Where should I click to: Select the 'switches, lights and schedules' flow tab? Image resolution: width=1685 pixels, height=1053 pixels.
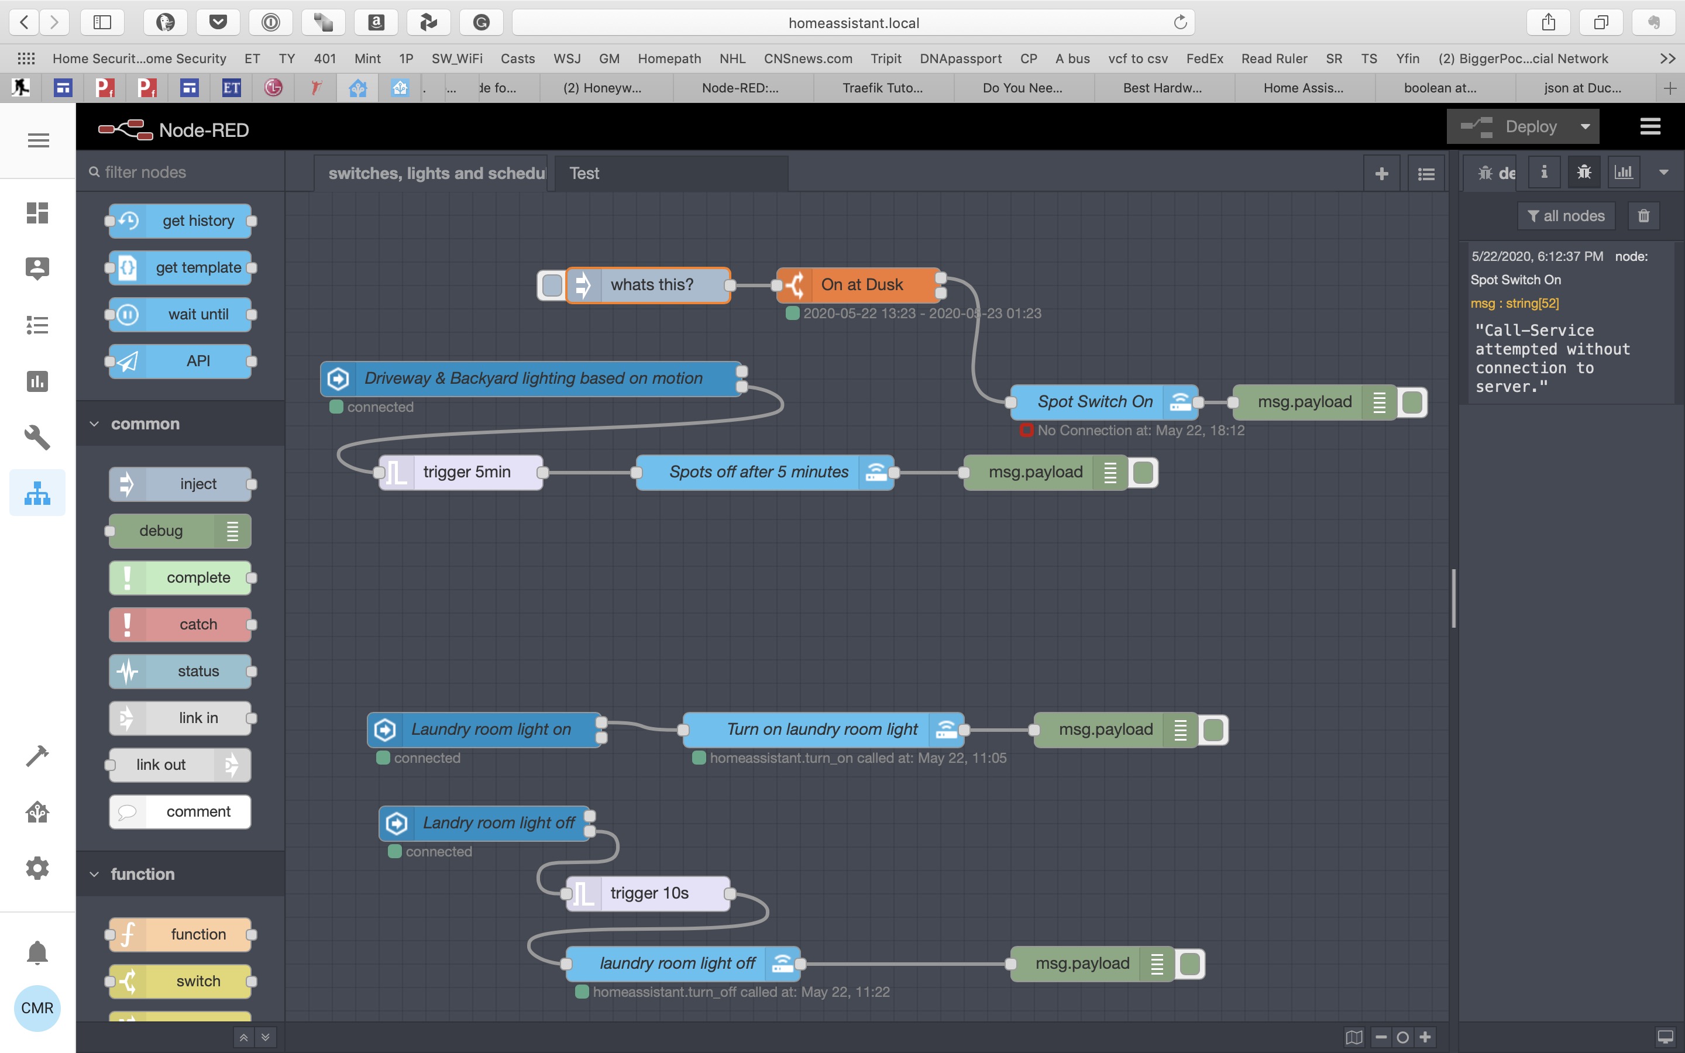pyautogui.click(x=432, y=173)
